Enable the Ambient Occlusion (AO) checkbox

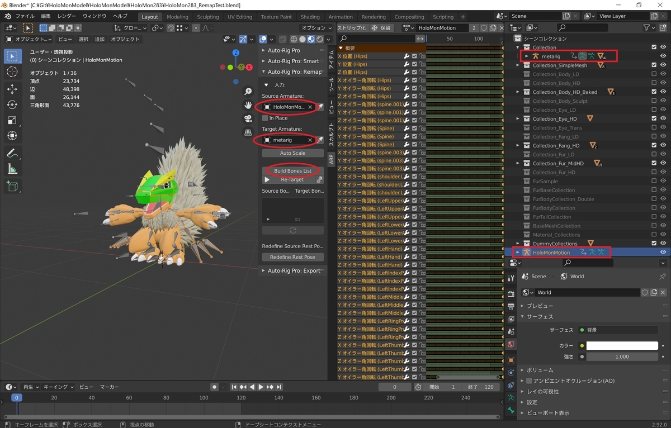coord(530,381)
